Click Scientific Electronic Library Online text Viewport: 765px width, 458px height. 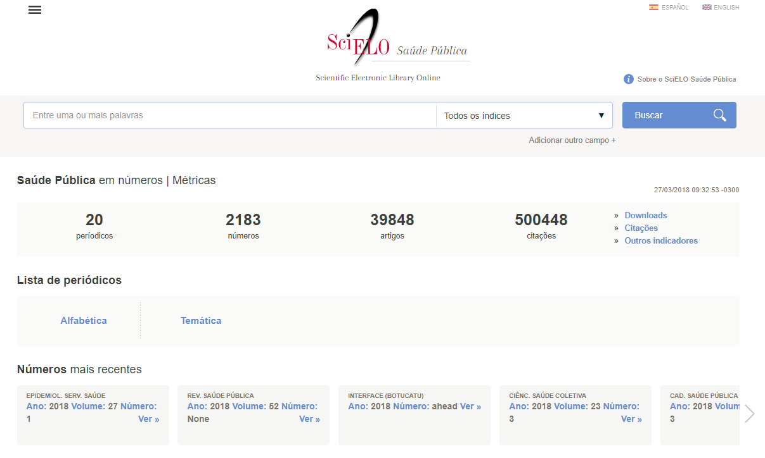click(378, 78)
